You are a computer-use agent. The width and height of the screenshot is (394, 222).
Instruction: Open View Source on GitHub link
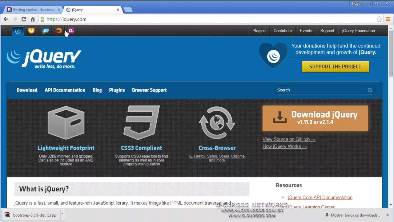click(x=289, y=139)
